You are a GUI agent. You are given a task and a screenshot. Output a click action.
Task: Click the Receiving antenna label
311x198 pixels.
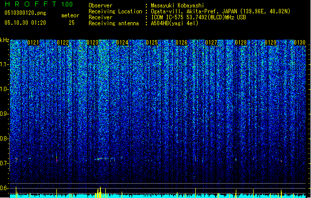114,23
